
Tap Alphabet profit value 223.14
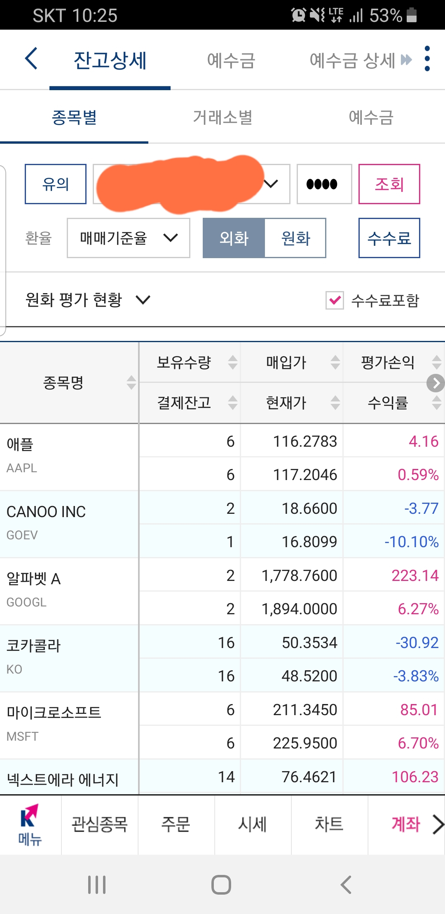click(415, 576)
